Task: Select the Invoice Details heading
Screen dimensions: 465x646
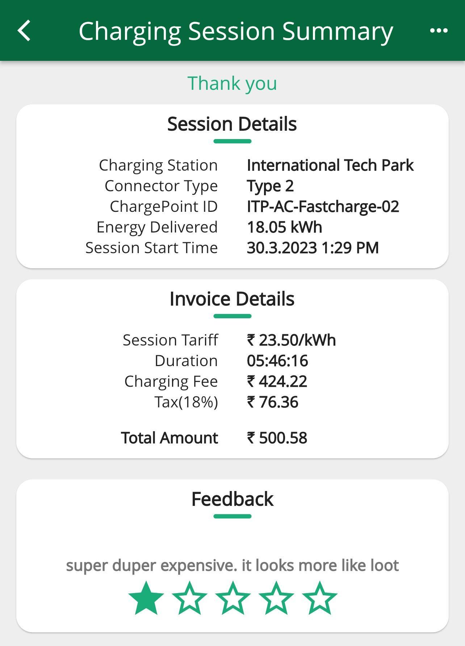Action: [232, 299]
